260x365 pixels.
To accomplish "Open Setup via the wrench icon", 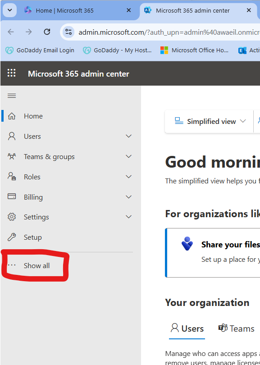I will coord(12,237).
